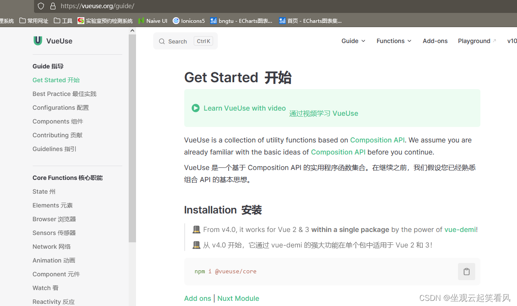This screenshot has width=517, height=306.
Task: Go to Reactivity 反应 functions
Action: tap(53, 302)
